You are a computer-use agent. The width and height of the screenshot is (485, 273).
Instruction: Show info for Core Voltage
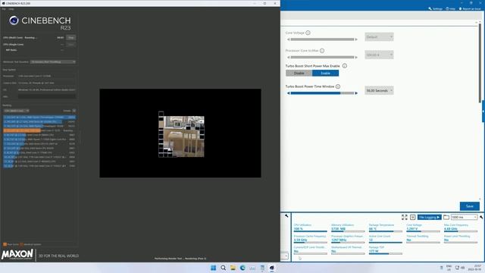308,33
